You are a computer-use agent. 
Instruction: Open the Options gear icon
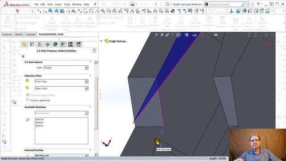coord(167,4)
